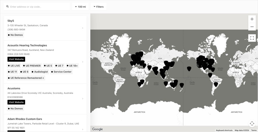Open Keyboard shortcuts on the map
Viewport: 258px width, 132px height.
224,130
